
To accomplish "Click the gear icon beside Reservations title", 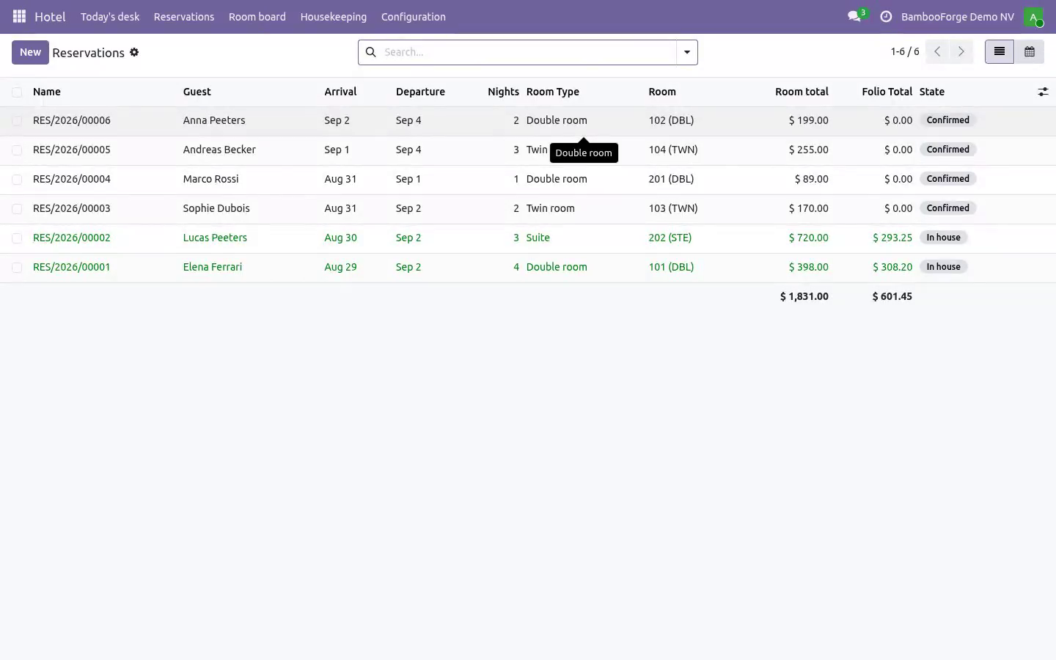I will 134,52.
